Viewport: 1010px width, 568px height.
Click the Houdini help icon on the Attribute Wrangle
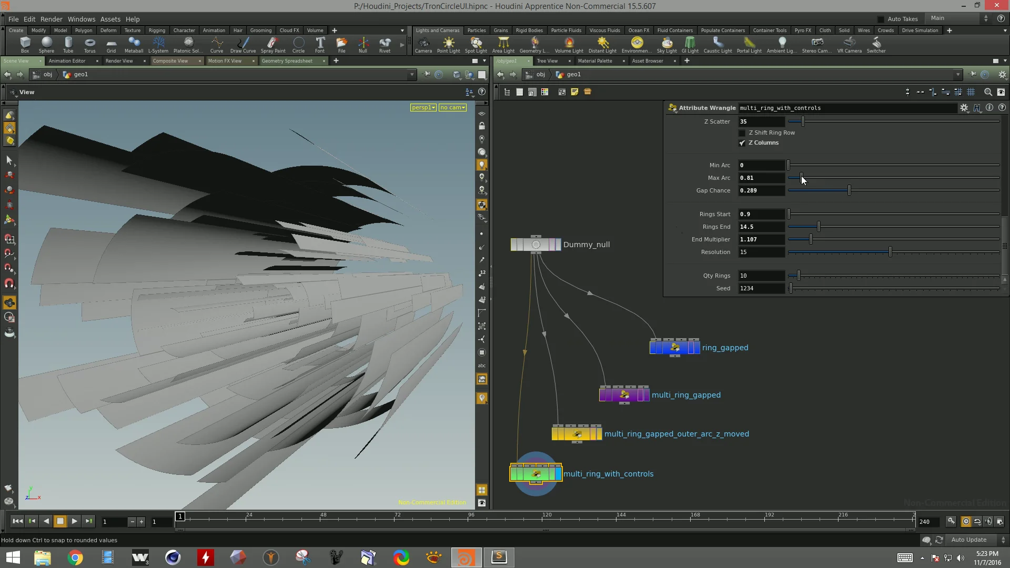pos(977,108)
